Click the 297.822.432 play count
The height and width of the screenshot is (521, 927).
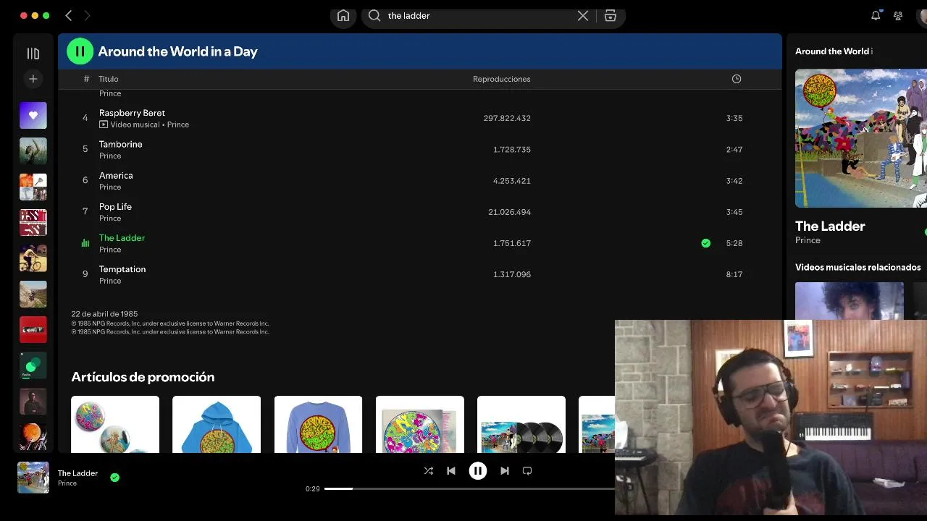coord(507,118)
